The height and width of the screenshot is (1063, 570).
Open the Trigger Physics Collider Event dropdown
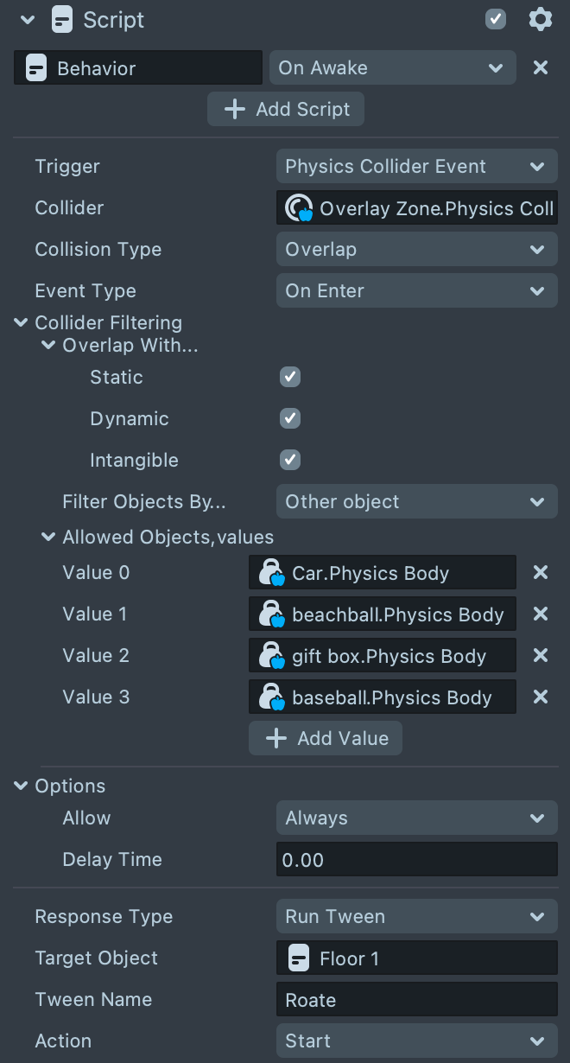coord(416,167)
